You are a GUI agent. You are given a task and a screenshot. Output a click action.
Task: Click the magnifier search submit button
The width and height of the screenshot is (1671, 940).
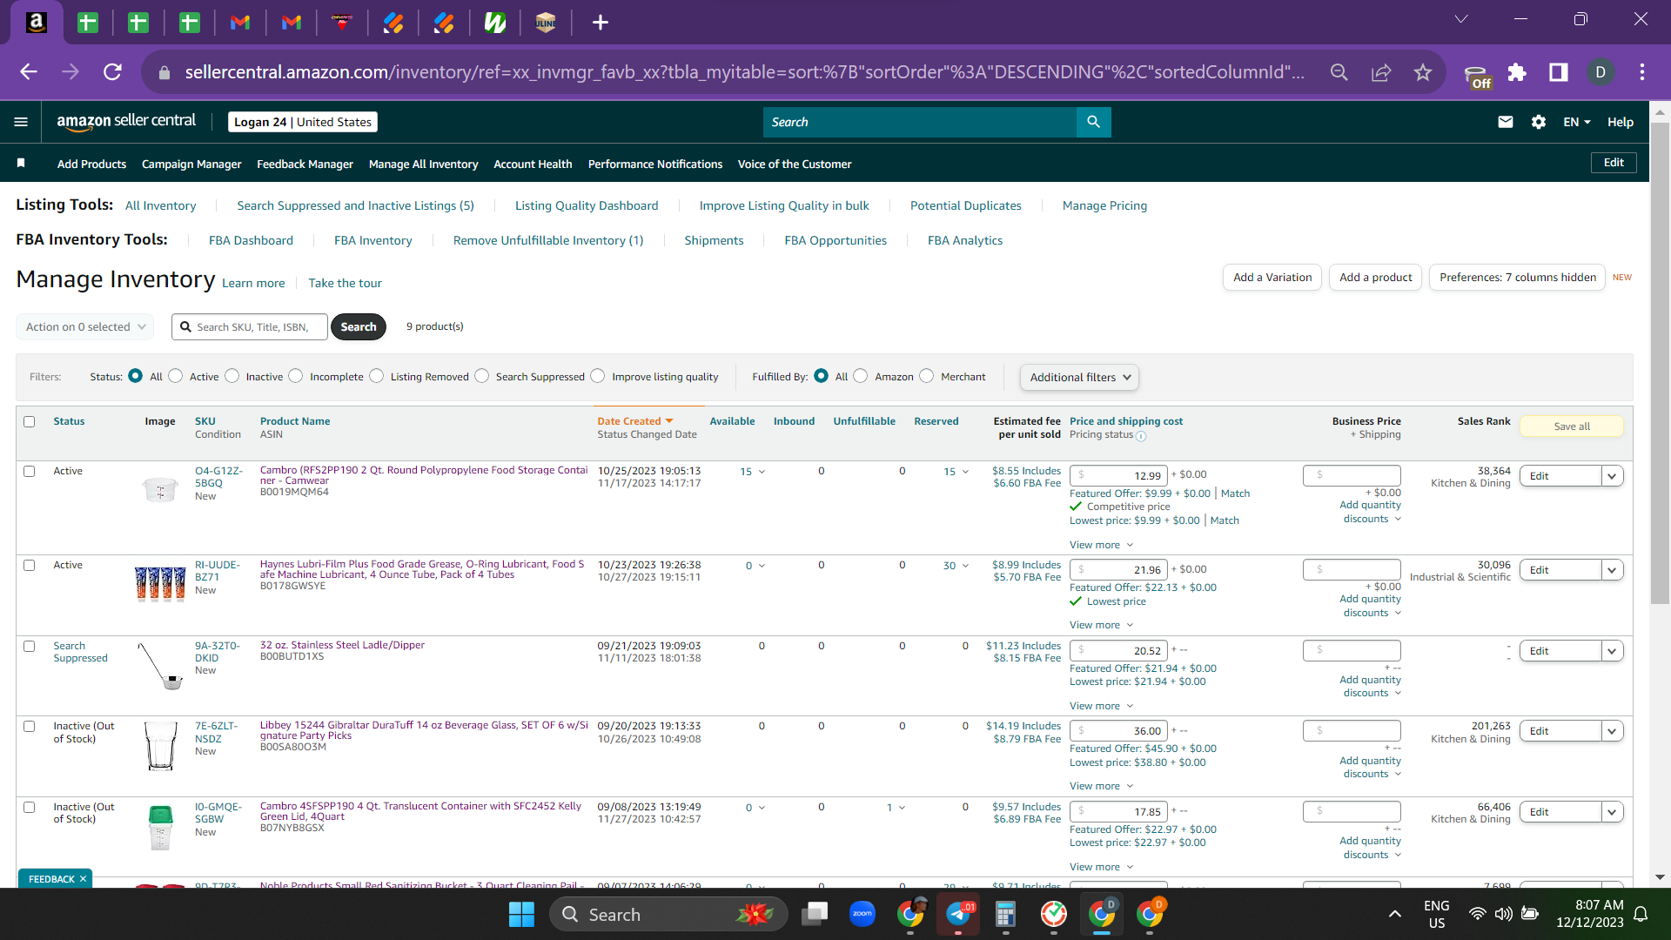(x=1094, y=122)
